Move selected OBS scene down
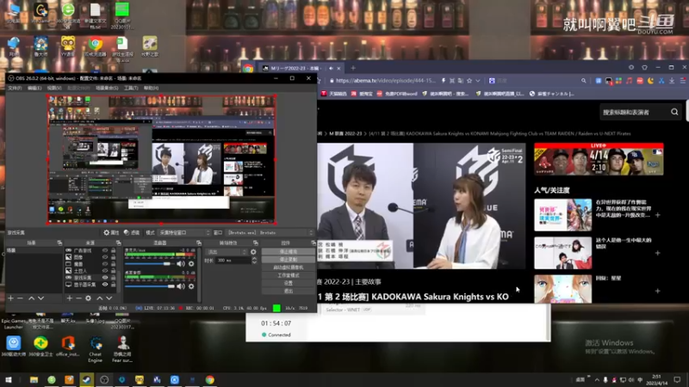The image size is (689, 387). 40,298
